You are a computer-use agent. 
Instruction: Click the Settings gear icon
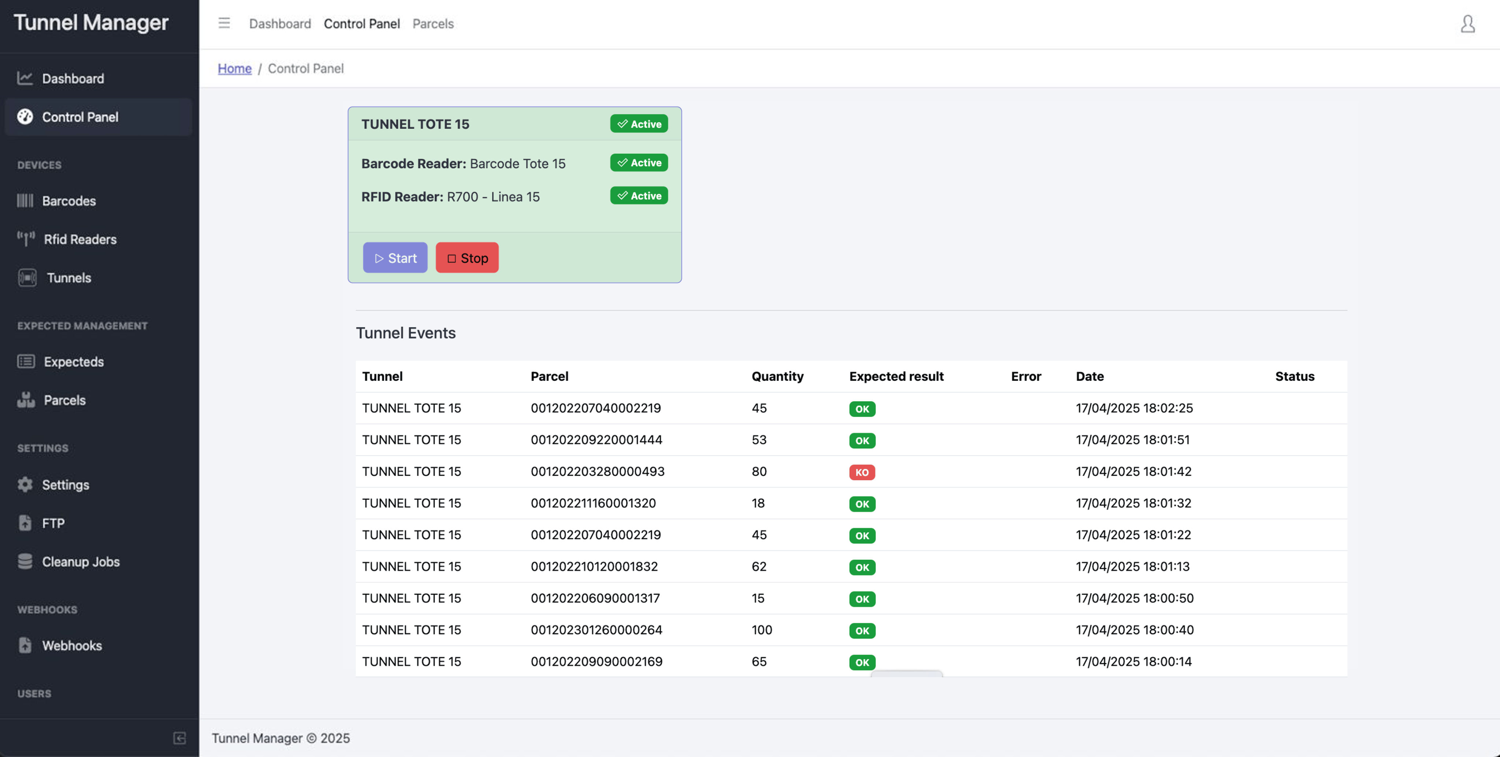(25, 484)
